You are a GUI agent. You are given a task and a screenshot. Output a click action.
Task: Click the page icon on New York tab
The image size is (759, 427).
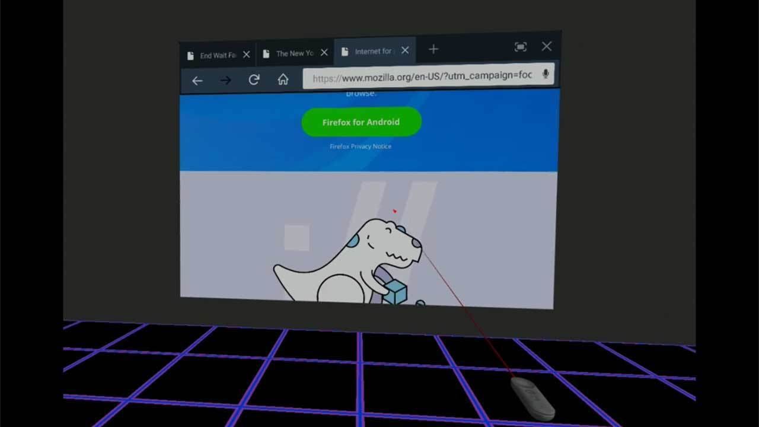pos(266,53)
